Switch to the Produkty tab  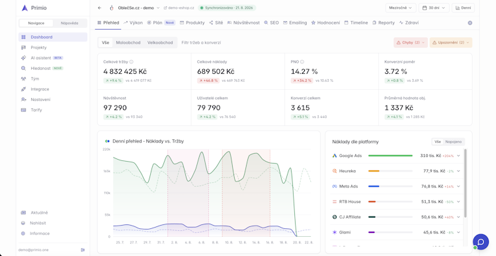(x=192, y=22)
